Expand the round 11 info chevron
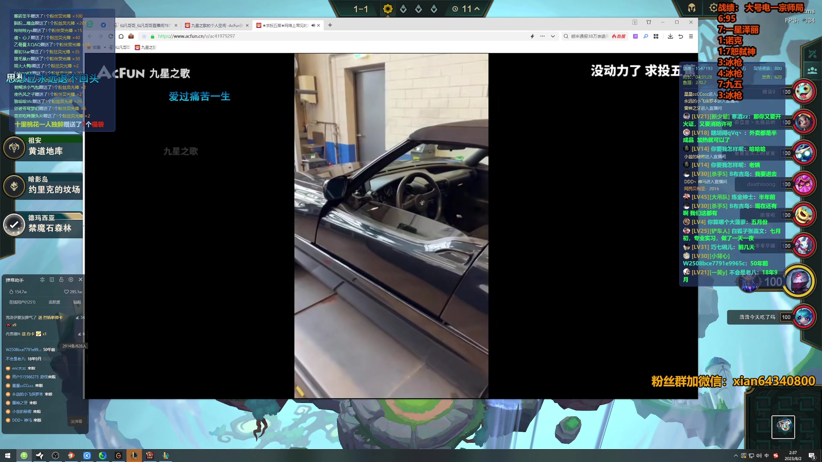The image size is (822, 462). 477,9
